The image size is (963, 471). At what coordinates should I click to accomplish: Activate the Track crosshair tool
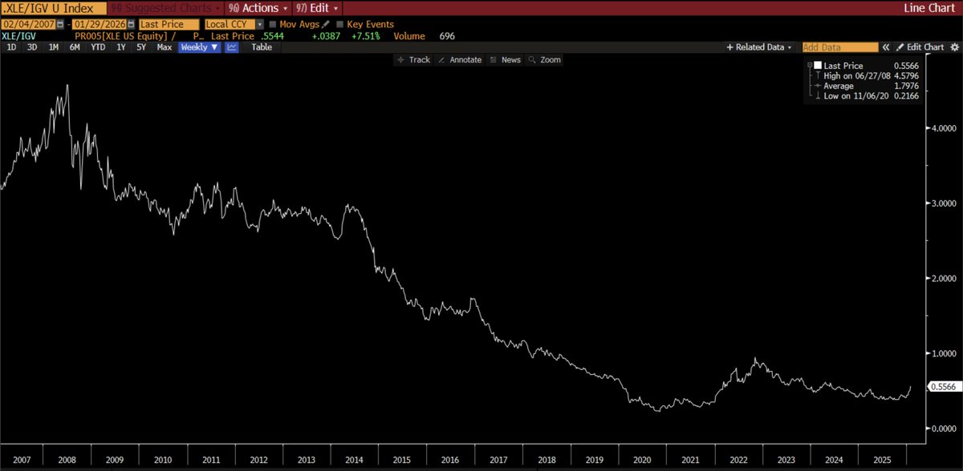click(414, 60)
